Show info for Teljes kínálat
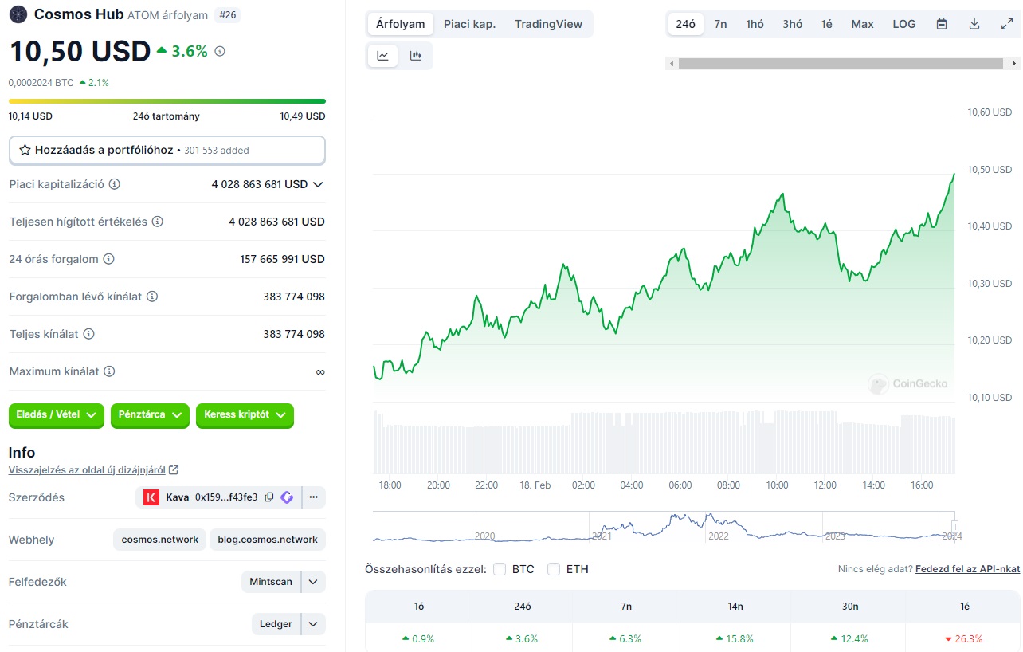The image size is (1023, 652). click(x=89, y=334)
